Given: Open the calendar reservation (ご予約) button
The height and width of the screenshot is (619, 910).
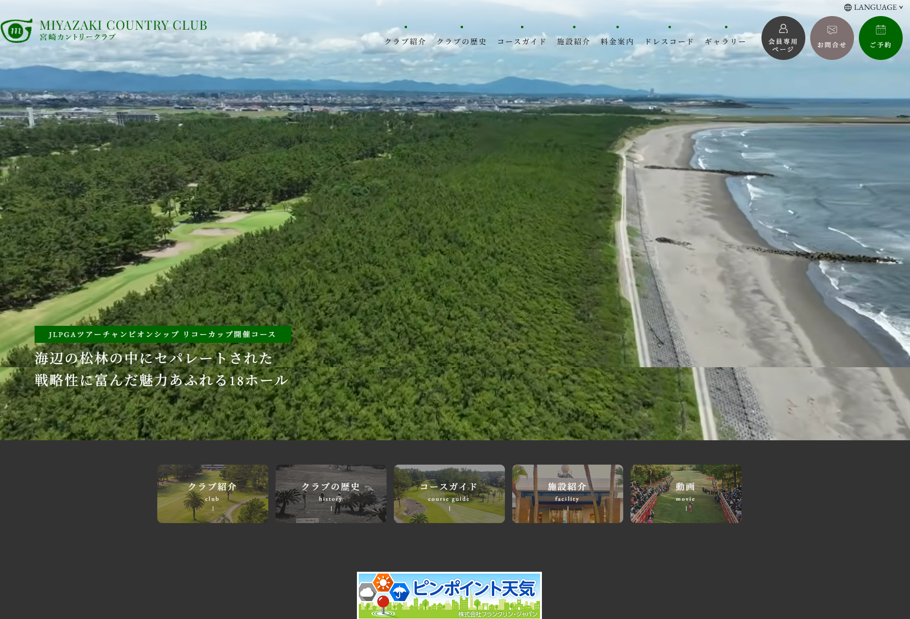Looking at the screenshot, I should 880,38.
